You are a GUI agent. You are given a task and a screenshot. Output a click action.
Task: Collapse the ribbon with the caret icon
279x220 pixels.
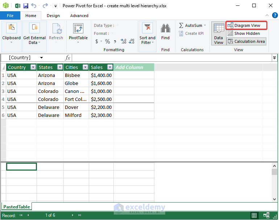point(267,15)
